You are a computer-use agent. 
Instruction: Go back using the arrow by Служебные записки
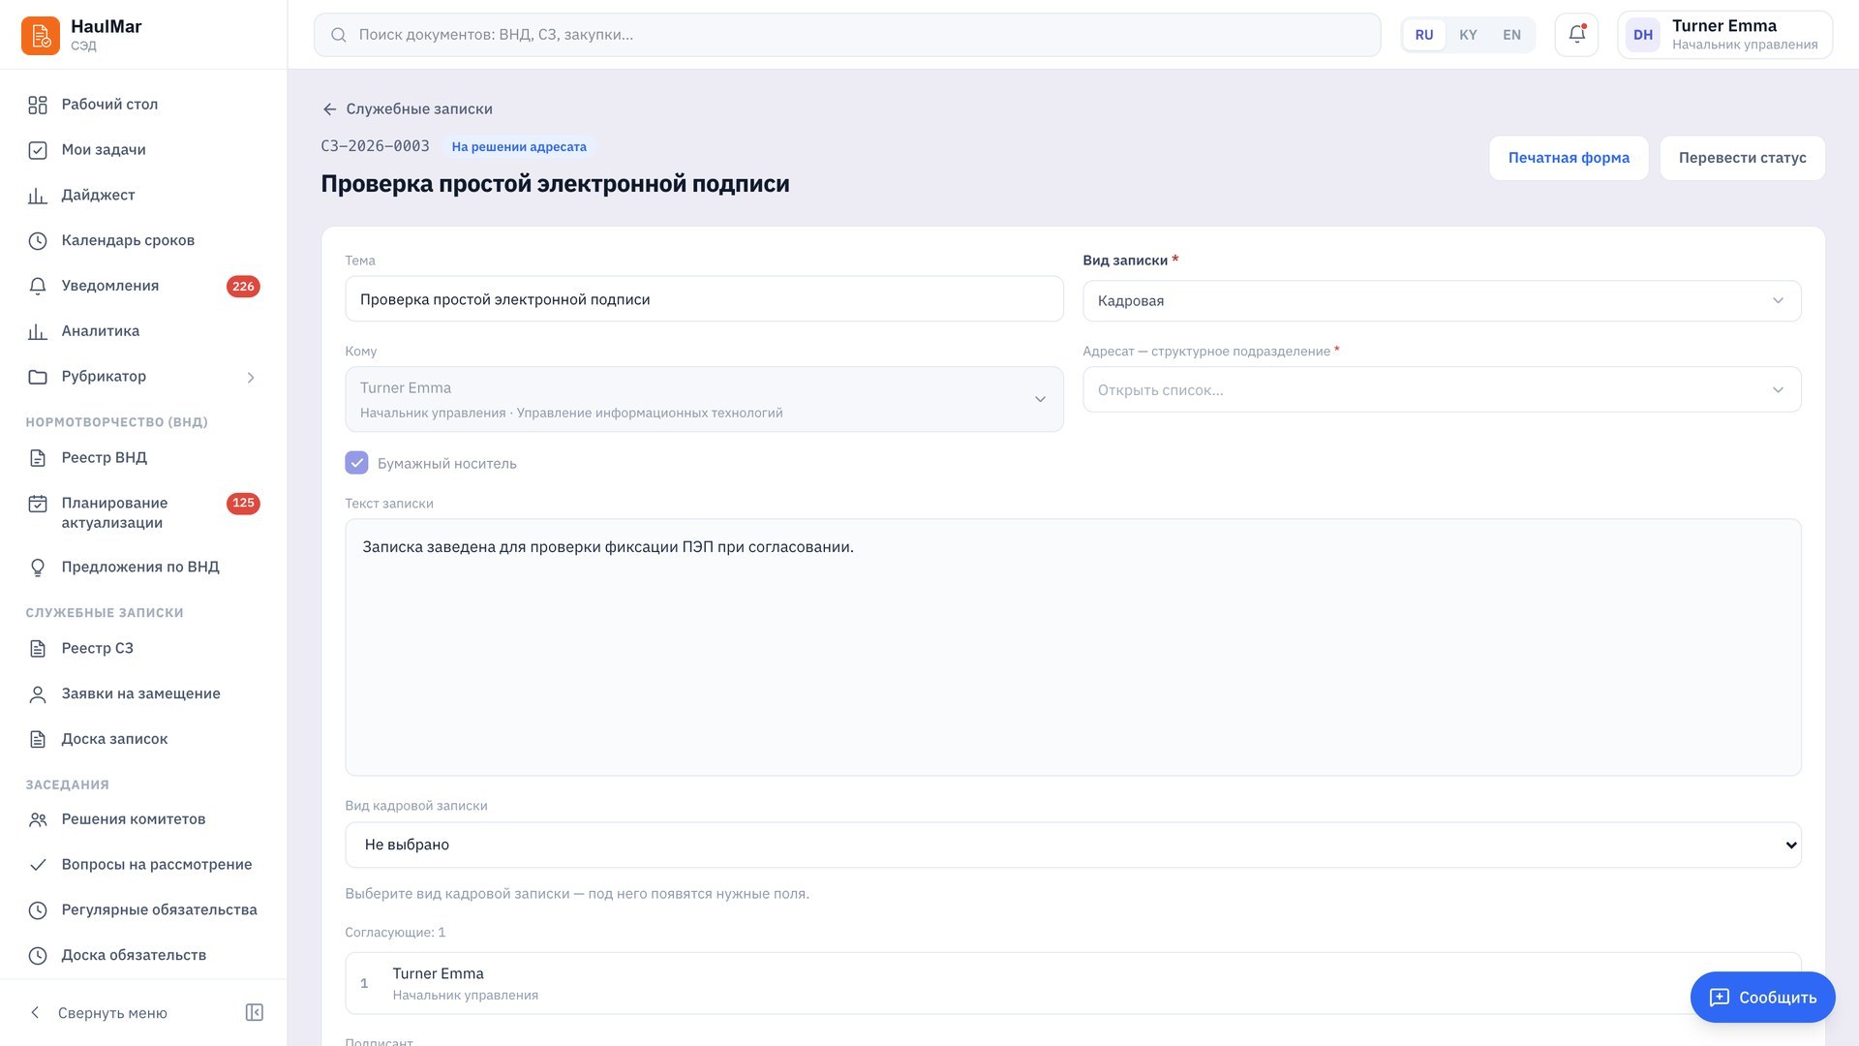coord(330,109)
